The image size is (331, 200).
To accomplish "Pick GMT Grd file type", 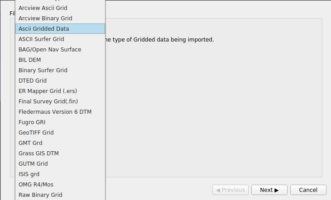I will 30,143.
